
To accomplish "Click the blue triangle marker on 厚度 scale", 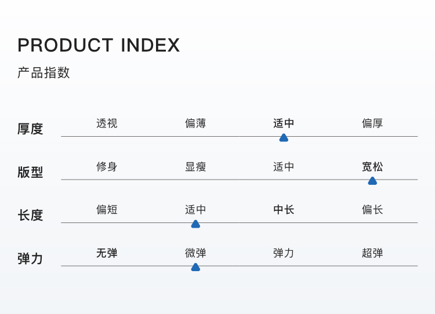I will [x=284, y=138].
